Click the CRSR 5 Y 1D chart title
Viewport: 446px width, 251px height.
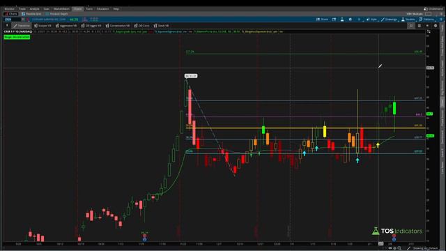pyautogui.click(x=18, y=31)
